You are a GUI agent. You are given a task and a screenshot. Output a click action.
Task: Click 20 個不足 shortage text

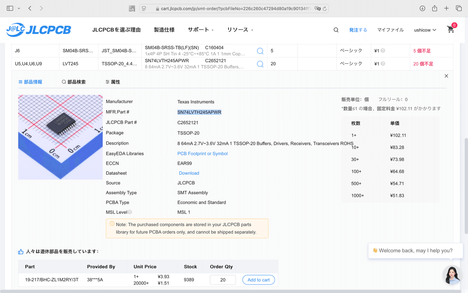click(423, 64)
